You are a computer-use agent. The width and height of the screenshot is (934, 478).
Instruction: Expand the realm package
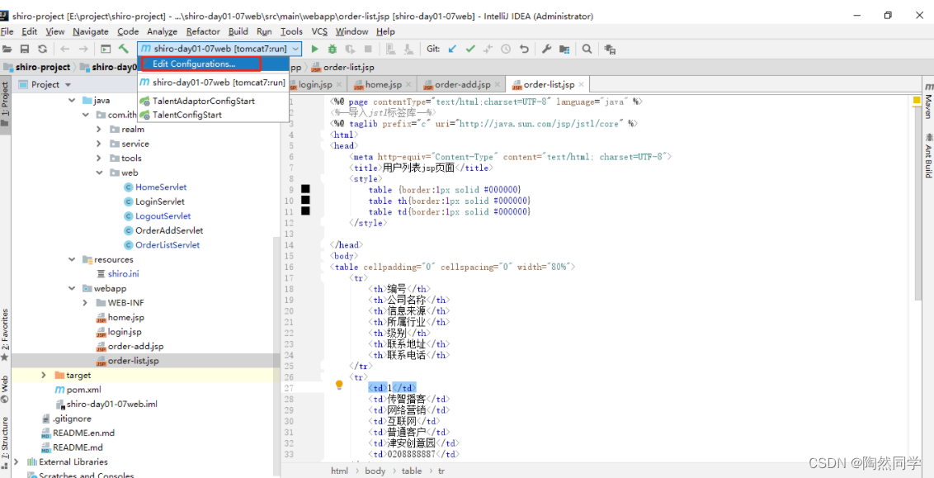[100, 130]
